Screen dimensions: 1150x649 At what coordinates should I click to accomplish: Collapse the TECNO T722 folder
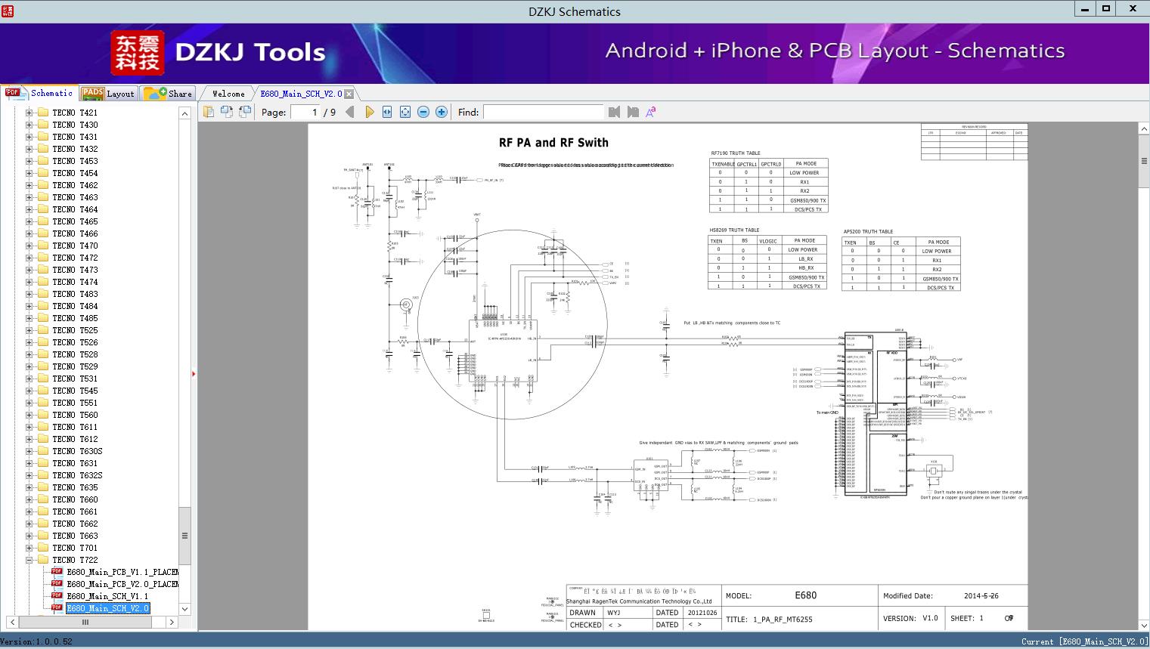pos(29,560)
